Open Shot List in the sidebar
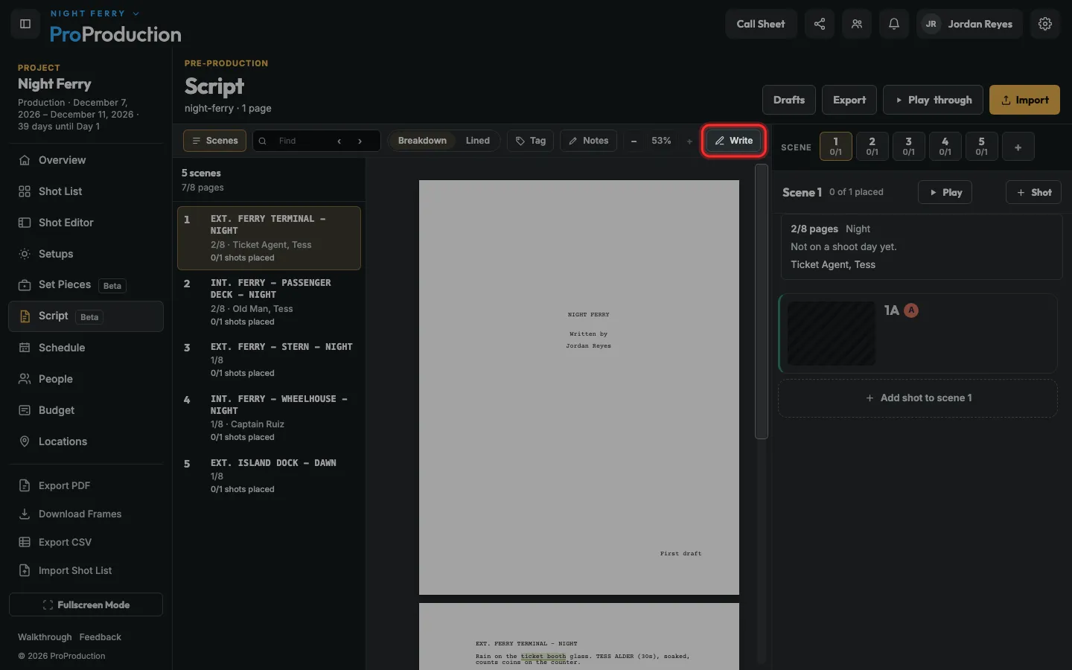Image resolution: width=1072 pixels, height=670 pixels. (86, 191)
